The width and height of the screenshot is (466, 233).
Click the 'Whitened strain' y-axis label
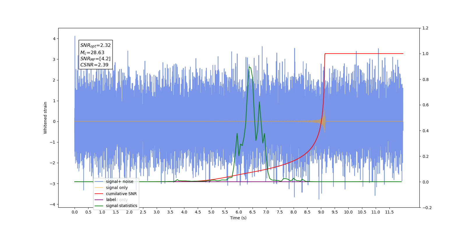[45, 118]
